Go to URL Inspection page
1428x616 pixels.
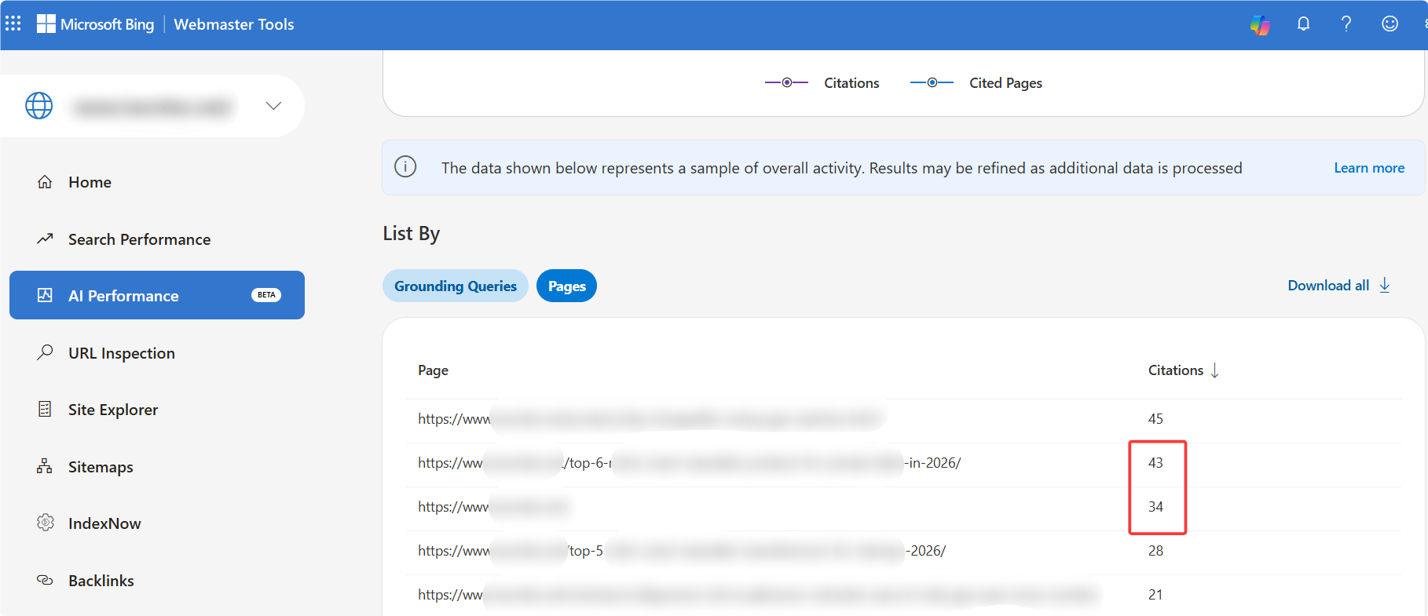(121, 353)
